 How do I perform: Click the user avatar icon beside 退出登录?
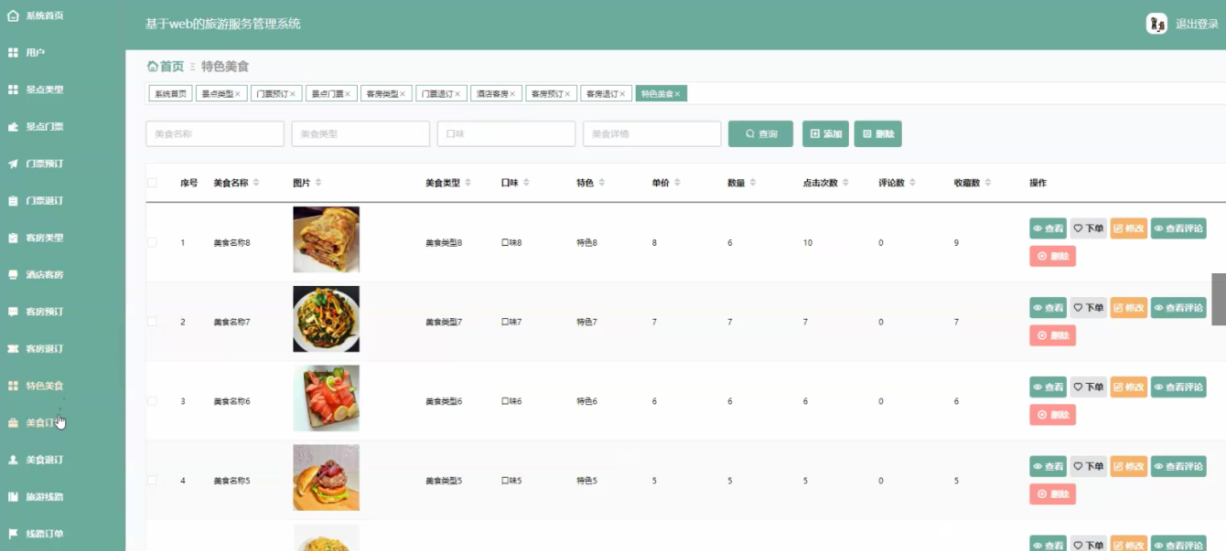(1156, 24)
